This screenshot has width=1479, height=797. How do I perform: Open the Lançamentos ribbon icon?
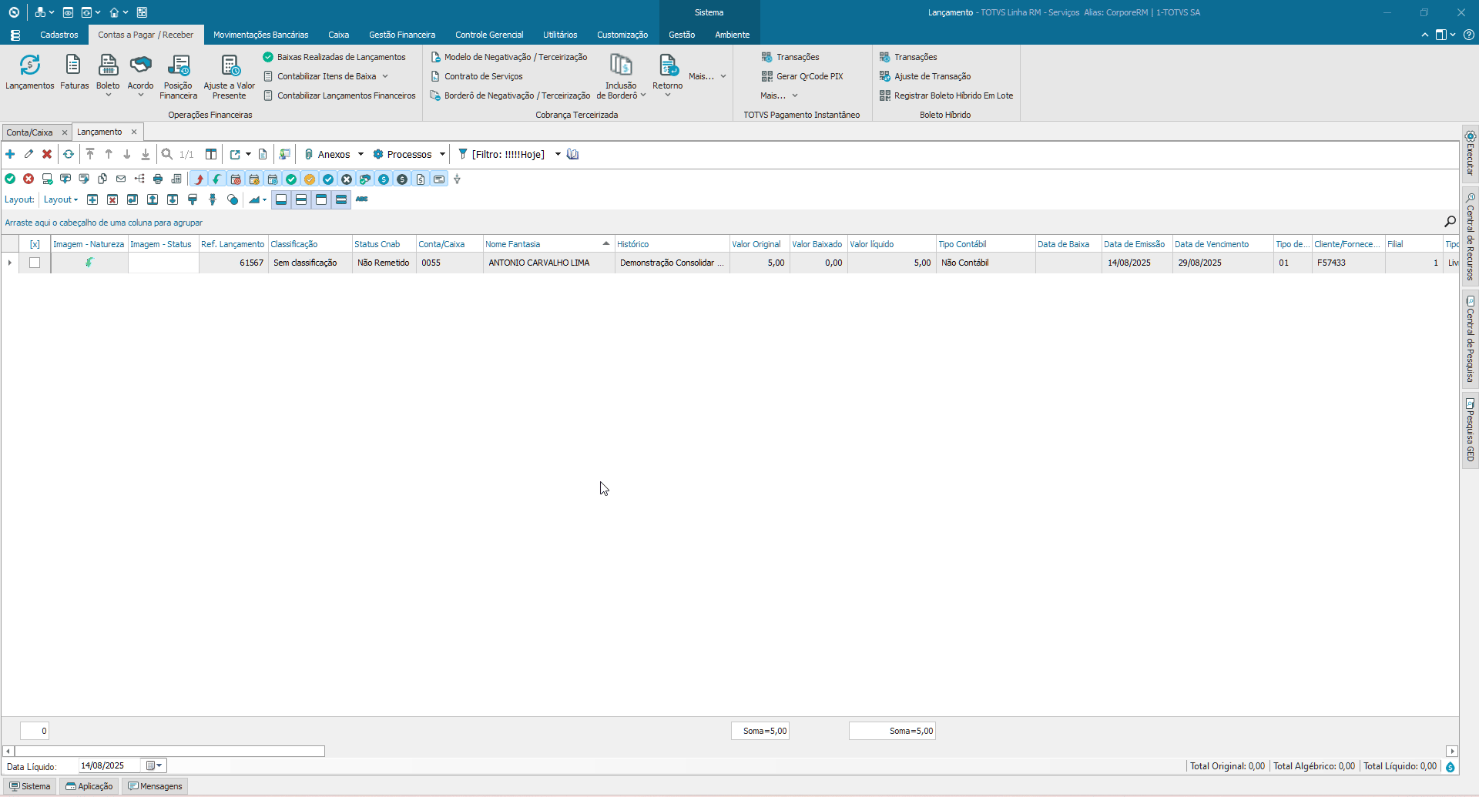(x=30, y=72)
